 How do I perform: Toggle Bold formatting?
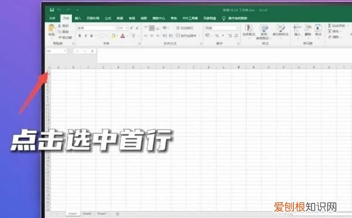click(79, 36)
